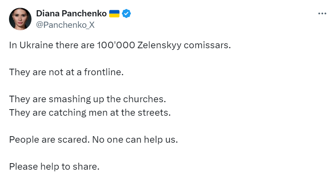The image size is (333, 175).
Task: Click the display name Diana Panchenko
Action: [72, 14]
